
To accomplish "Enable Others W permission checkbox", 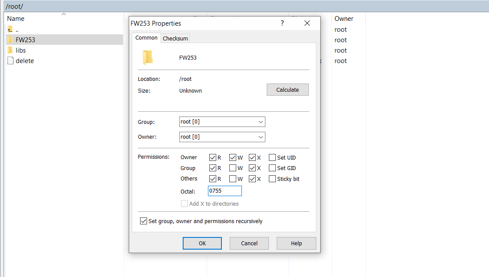I will pyautogui.click(x=232, y=179).
